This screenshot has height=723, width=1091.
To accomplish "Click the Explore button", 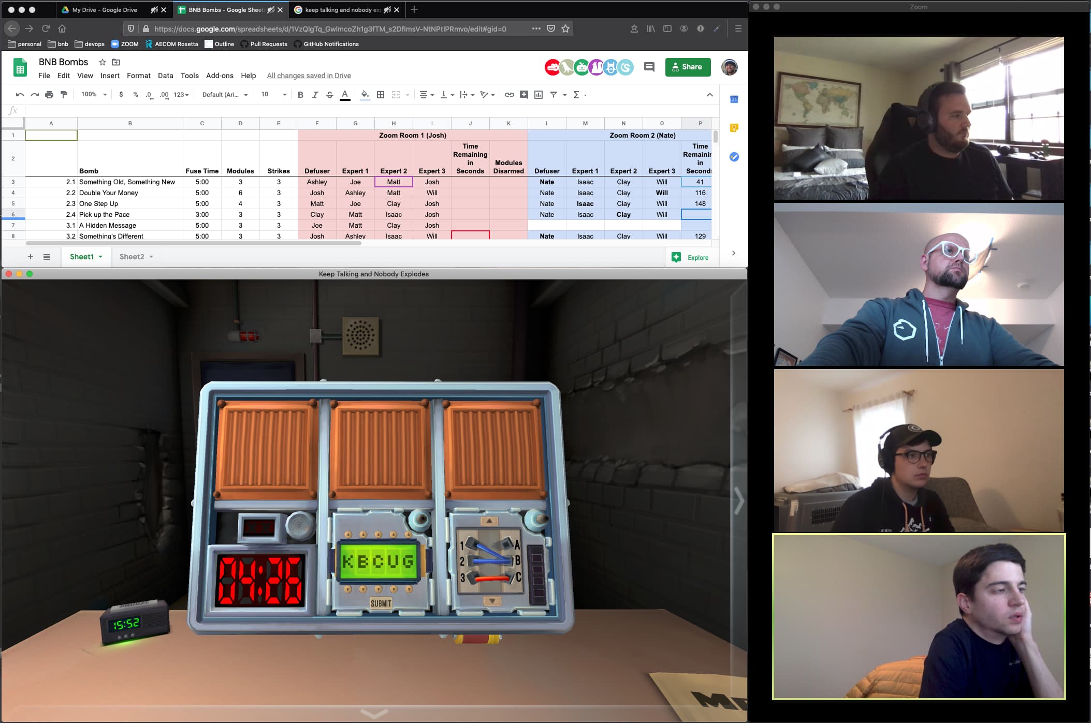I will 692,257.
